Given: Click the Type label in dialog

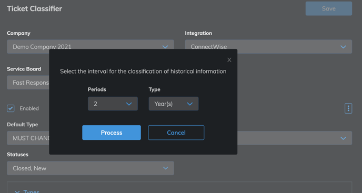Looking at the screenshot, I should coord(155,89).
